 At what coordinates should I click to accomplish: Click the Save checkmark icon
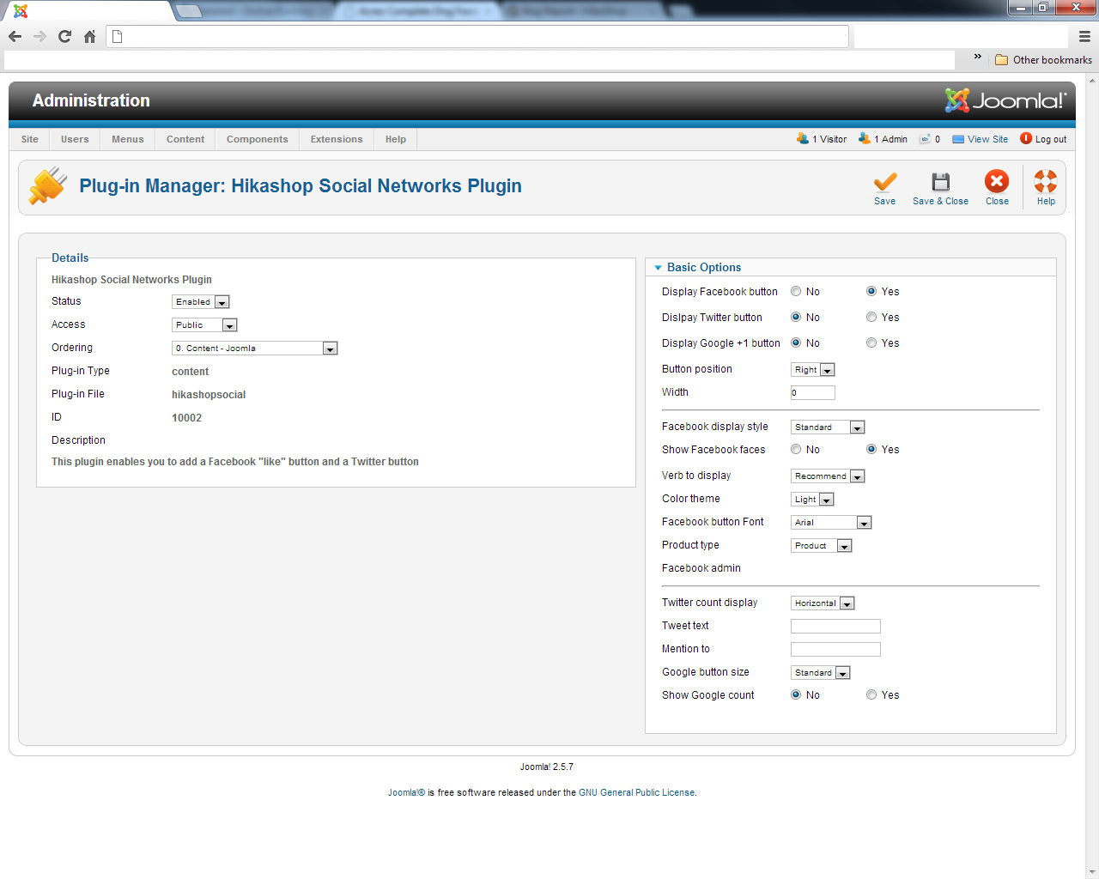pos(884,182)
